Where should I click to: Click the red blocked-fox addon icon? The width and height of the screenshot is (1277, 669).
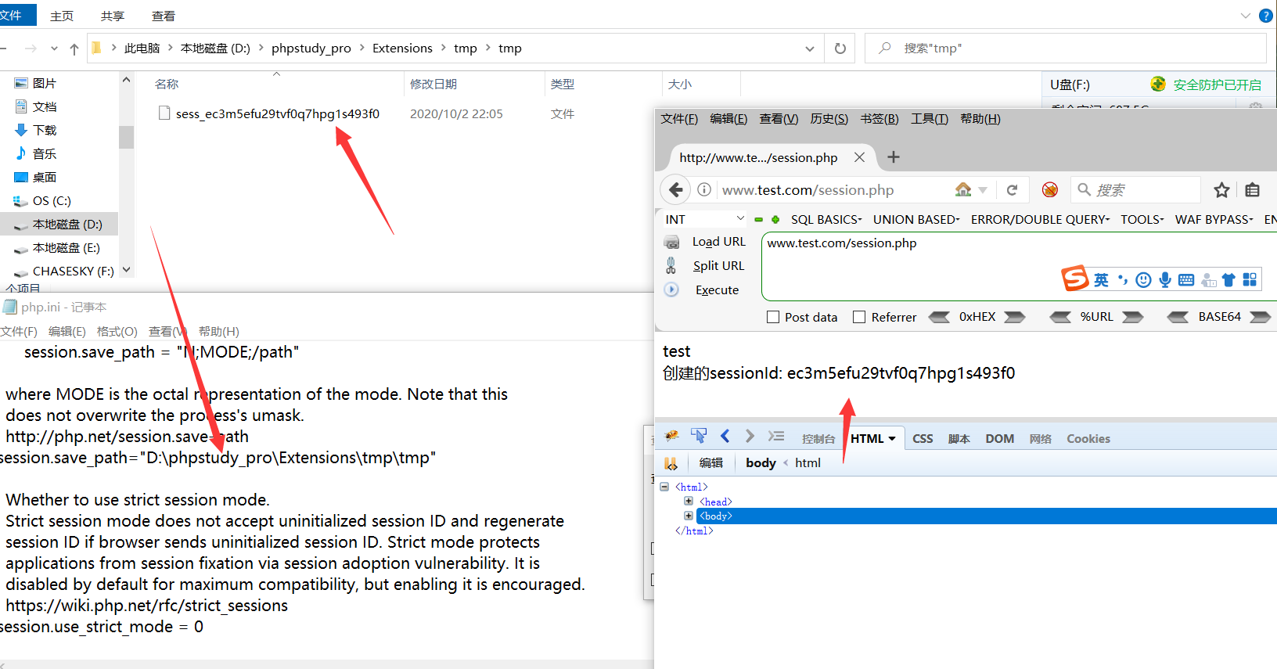(x=1050, y=189)
